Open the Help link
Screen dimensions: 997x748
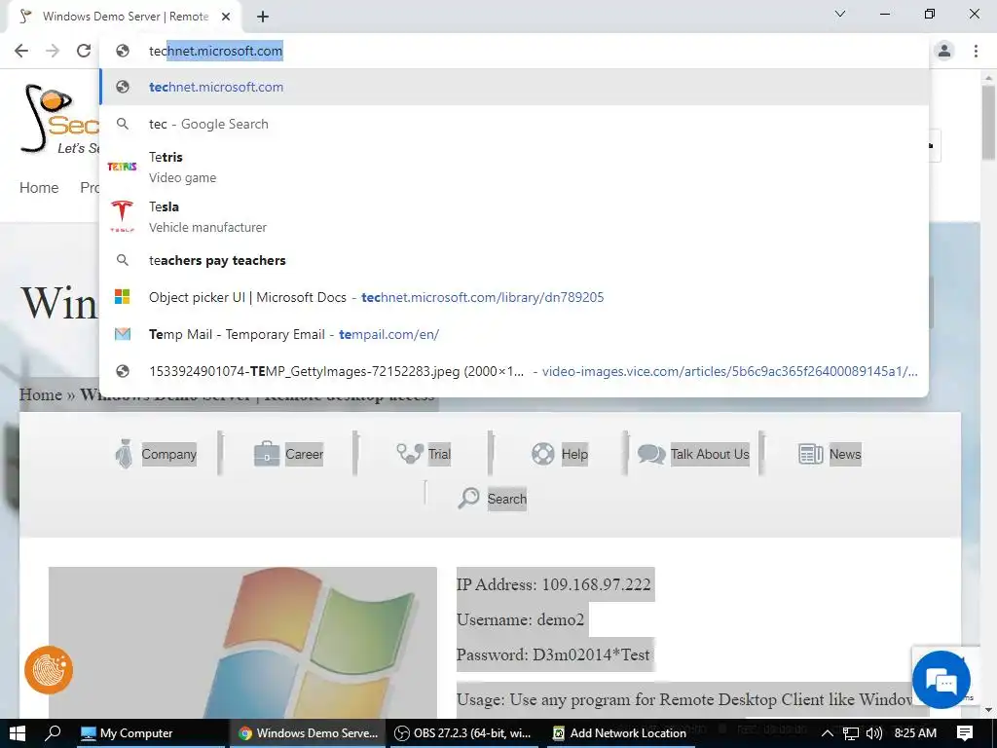(x=574, y=454)
